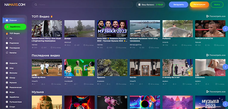Click the clock icon beside Последние
The height and width of the screenshot is (109, 228).
(7, 48)
